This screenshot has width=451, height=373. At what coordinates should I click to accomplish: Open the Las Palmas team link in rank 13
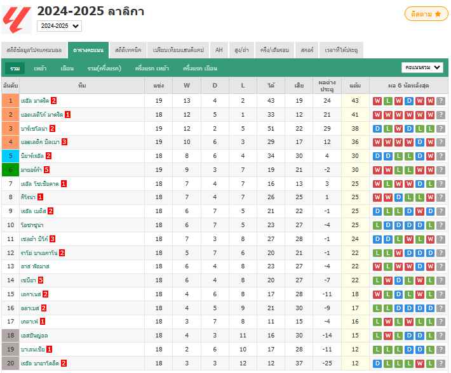35,266
